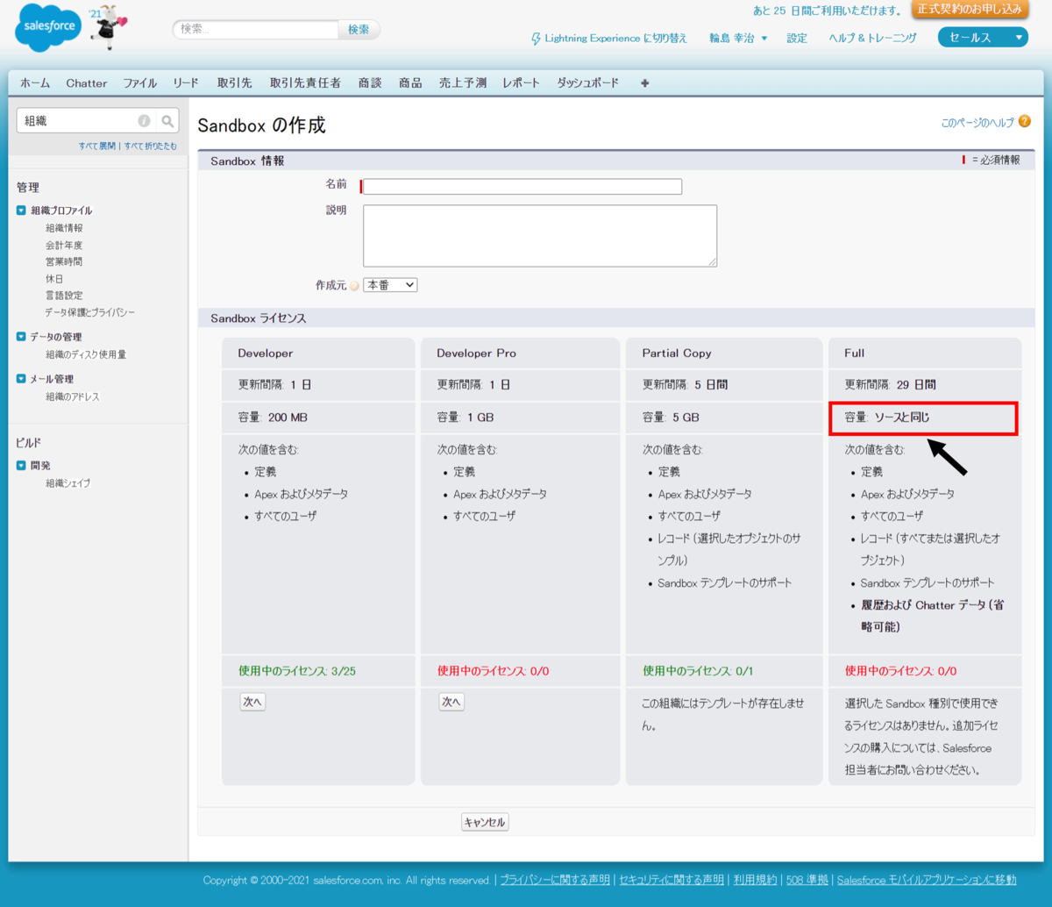Open 組織のアドレス in the sidebar
This screenshot has height=907, width=1052.
click(x=73, y=396)
